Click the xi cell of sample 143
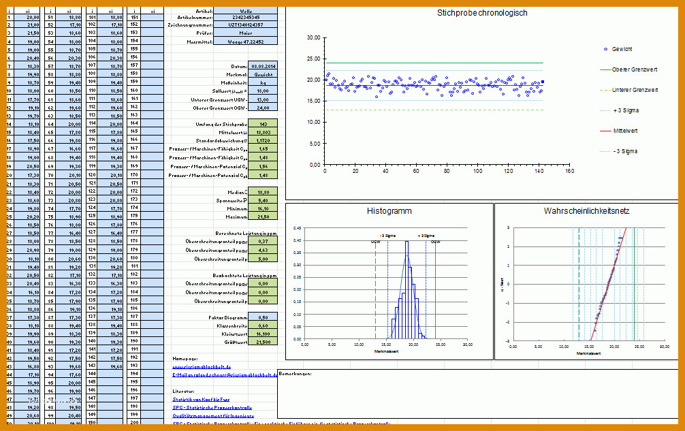Image resolution: width=685 pixels, height=431 pixels. pos(110,366)
